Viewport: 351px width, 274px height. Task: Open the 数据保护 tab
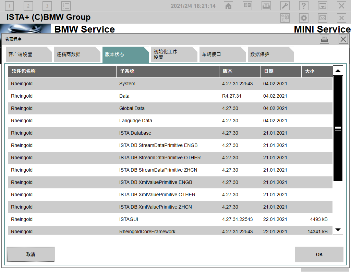pos(271,54)
